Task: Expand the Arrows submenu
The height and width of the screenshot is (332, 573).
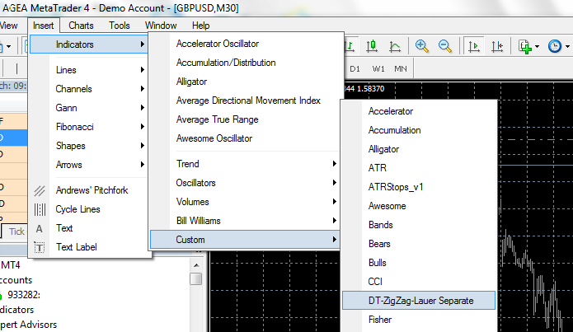Action: pyautogui.click(x=88, y=165)
